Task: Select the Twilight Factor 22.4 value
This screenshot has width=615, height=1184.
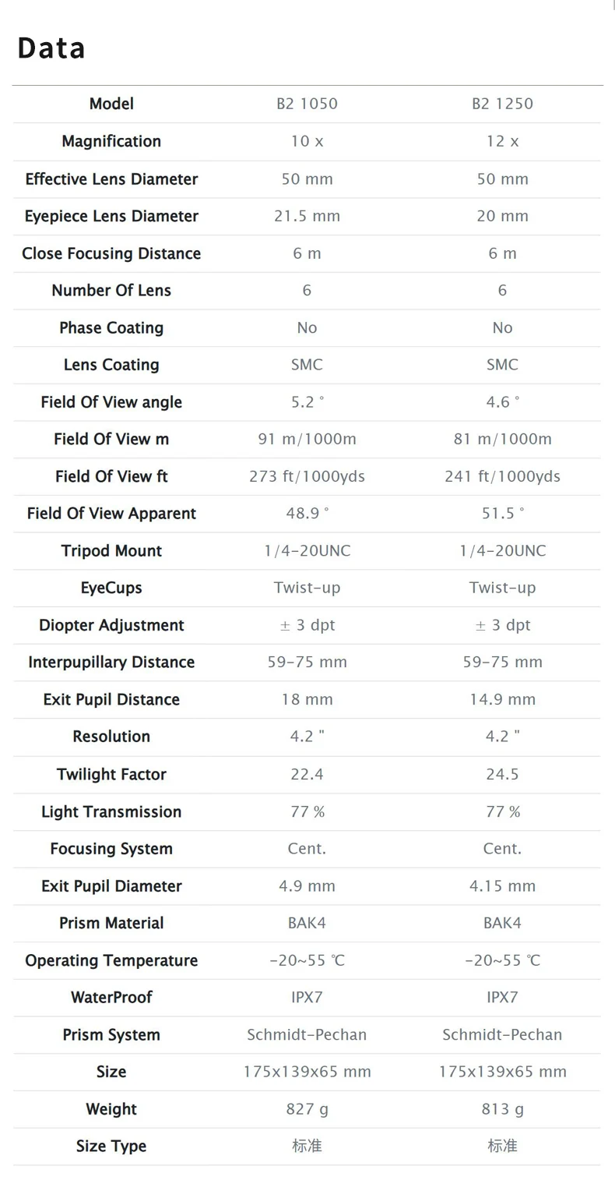Action: pyautogui.click(x=307, y=774)
